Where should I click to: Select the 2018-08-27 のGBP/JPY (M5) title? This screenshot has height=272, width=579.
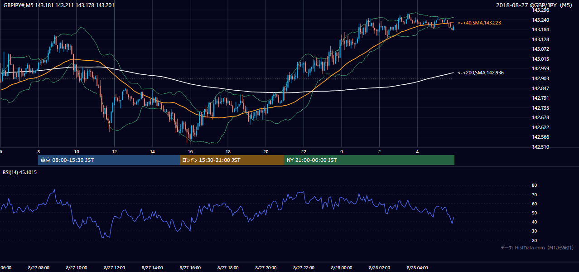(x=535, y=5)
